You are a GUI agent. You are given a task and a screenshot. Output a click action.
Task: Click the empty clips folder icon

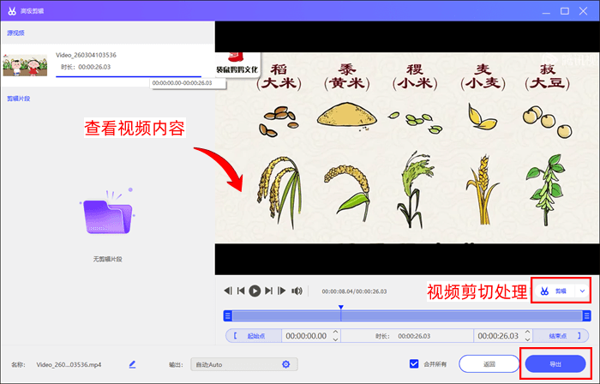coord(107,213)
